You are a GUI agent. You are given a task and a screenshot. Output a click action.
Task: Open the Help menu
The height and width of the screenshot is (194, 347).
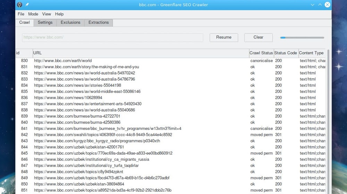[59, 14]
